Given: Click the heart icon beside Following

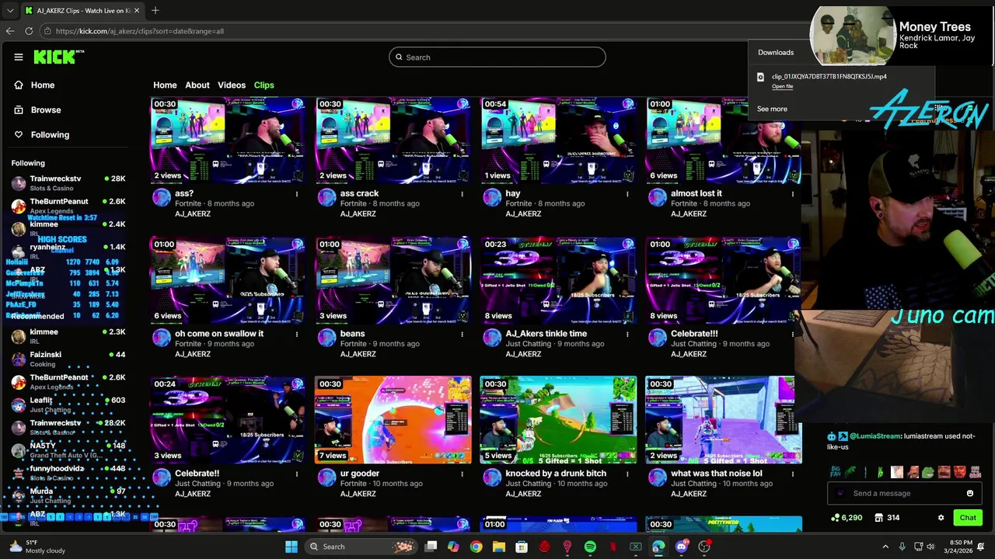Looking at the screenshot, I should [19, 134].
